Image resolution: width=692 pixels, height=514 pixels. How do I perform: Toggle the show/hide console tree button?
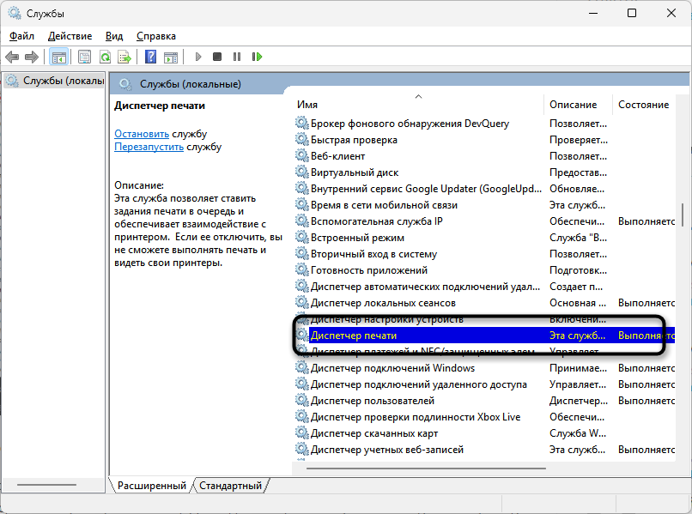[58, 57]
